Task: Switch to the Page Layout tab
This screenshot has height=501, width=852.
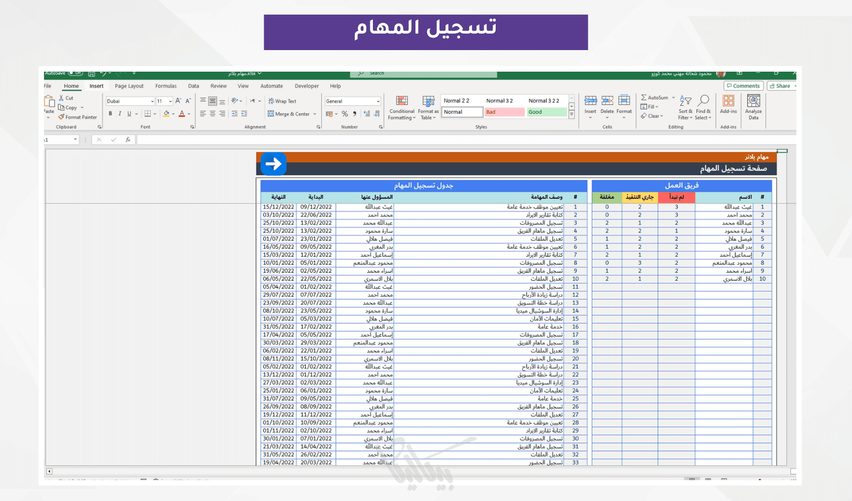Action: tap(129, 86)
